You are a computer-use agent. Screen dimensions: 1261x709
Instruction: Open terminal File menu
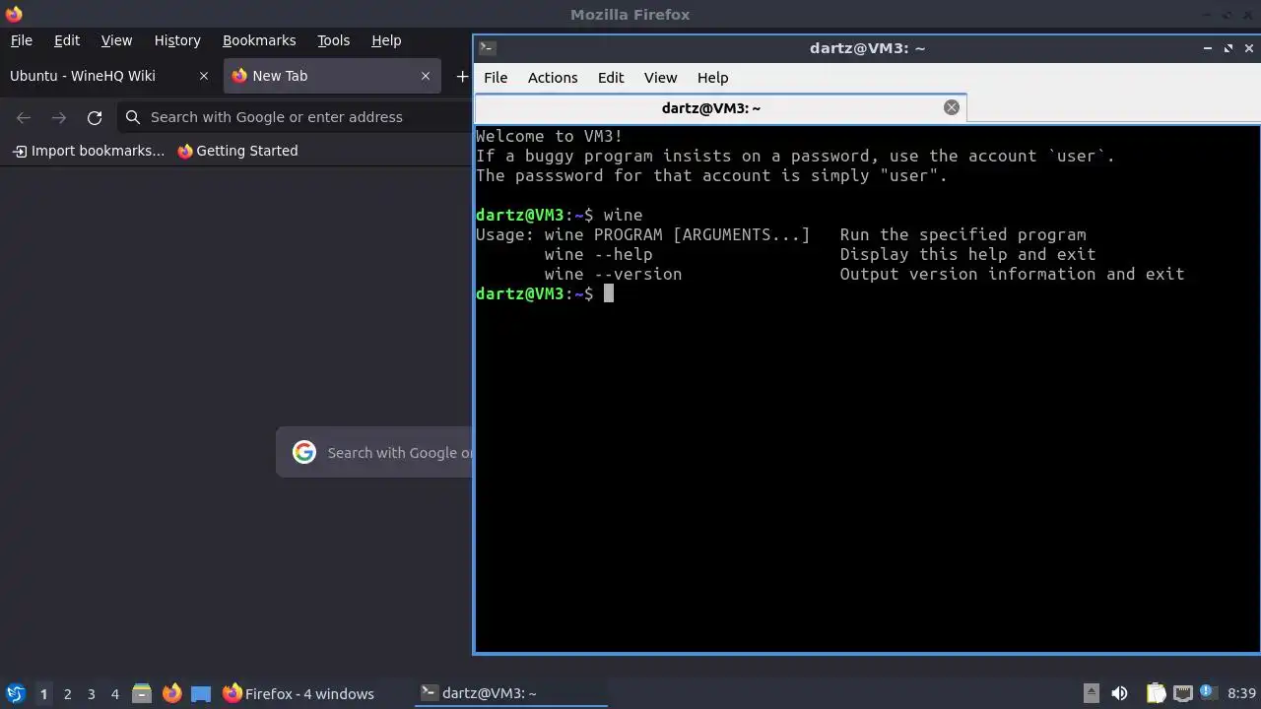click(x=496, y=78)
